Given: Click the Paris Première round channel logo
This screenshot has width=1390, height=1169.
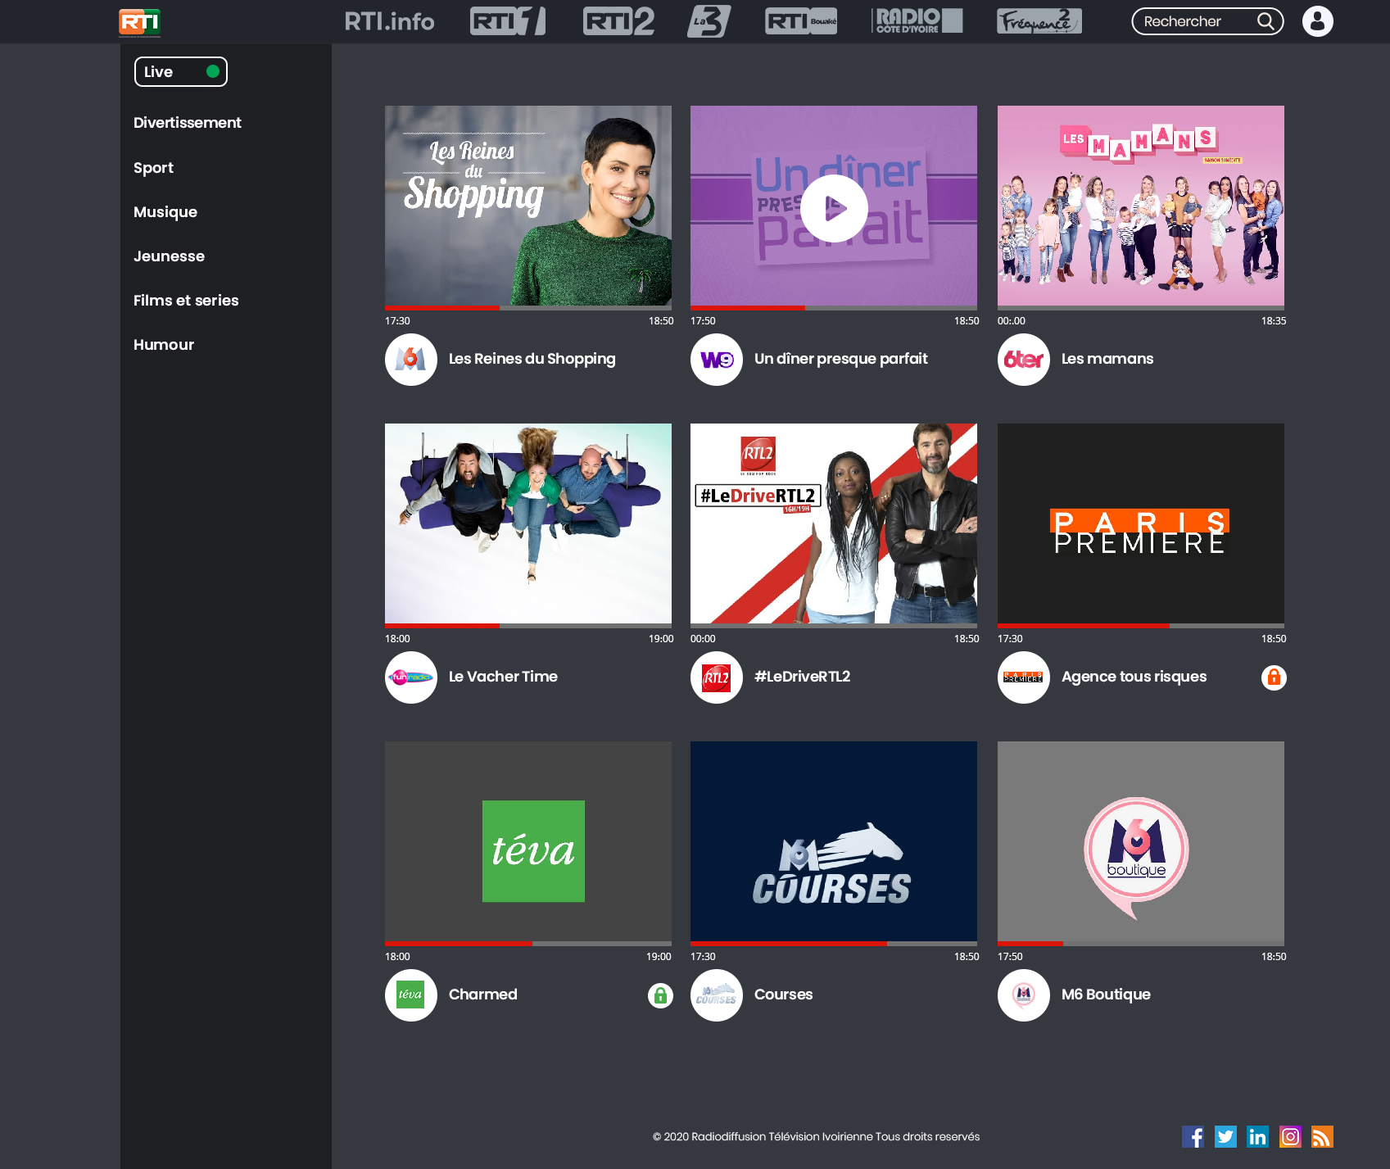Looking at the screenshot, I should tap(1024, 677).
